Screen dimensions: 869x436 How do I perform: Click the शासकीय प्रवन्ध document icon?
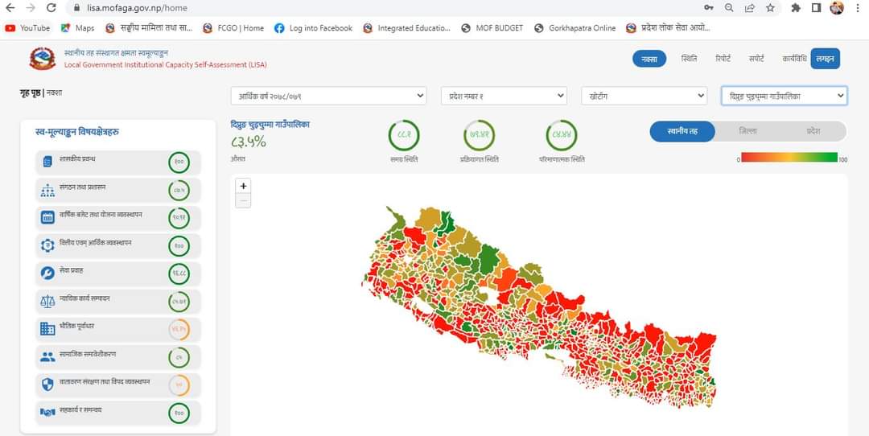[x=47, y=162]
